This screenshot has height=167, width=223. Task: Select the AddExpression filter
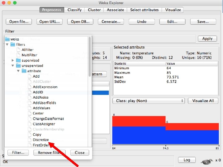45,87
